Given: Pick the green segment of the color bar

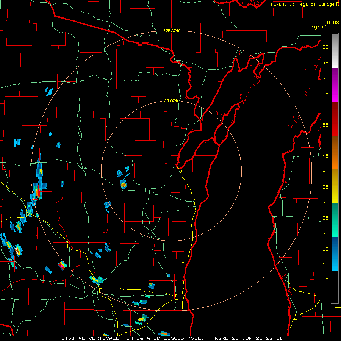Looking at the screenshot, I should click(x=335, y=220).
